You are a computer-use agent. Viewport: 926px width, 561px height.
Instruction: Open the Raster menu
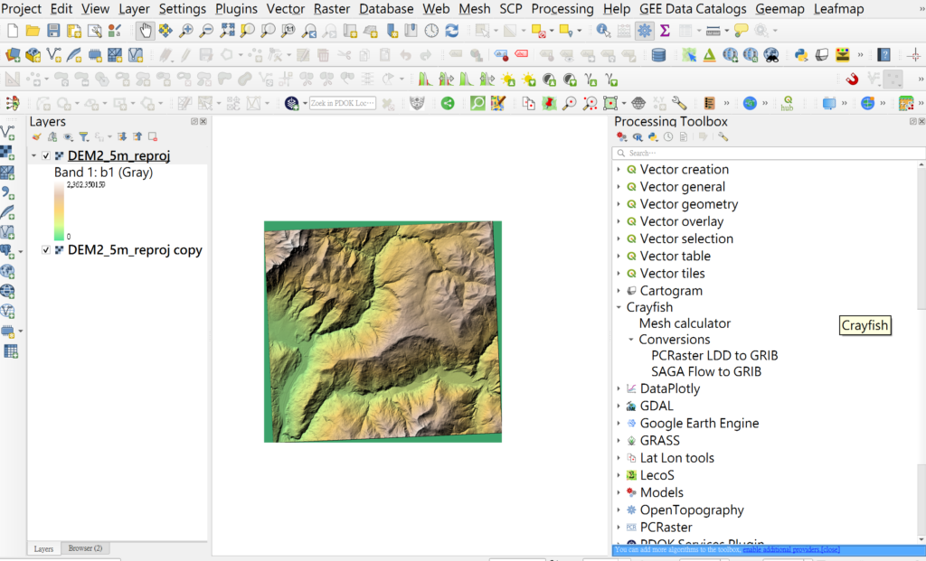pyautogui.click(x=332, y=9)
